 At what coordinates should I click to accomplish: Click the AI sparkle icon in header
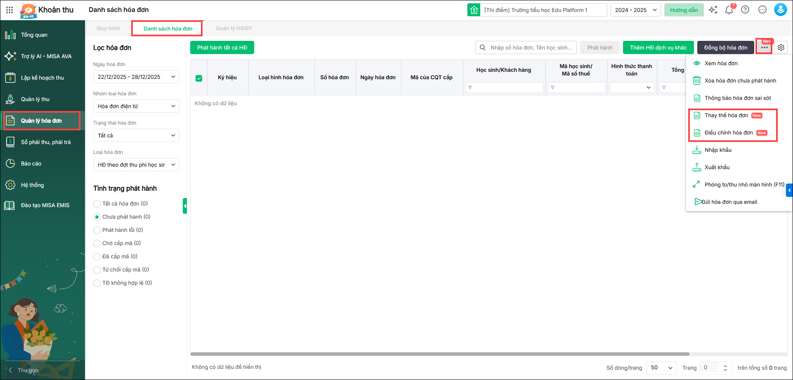coord(713,10)
